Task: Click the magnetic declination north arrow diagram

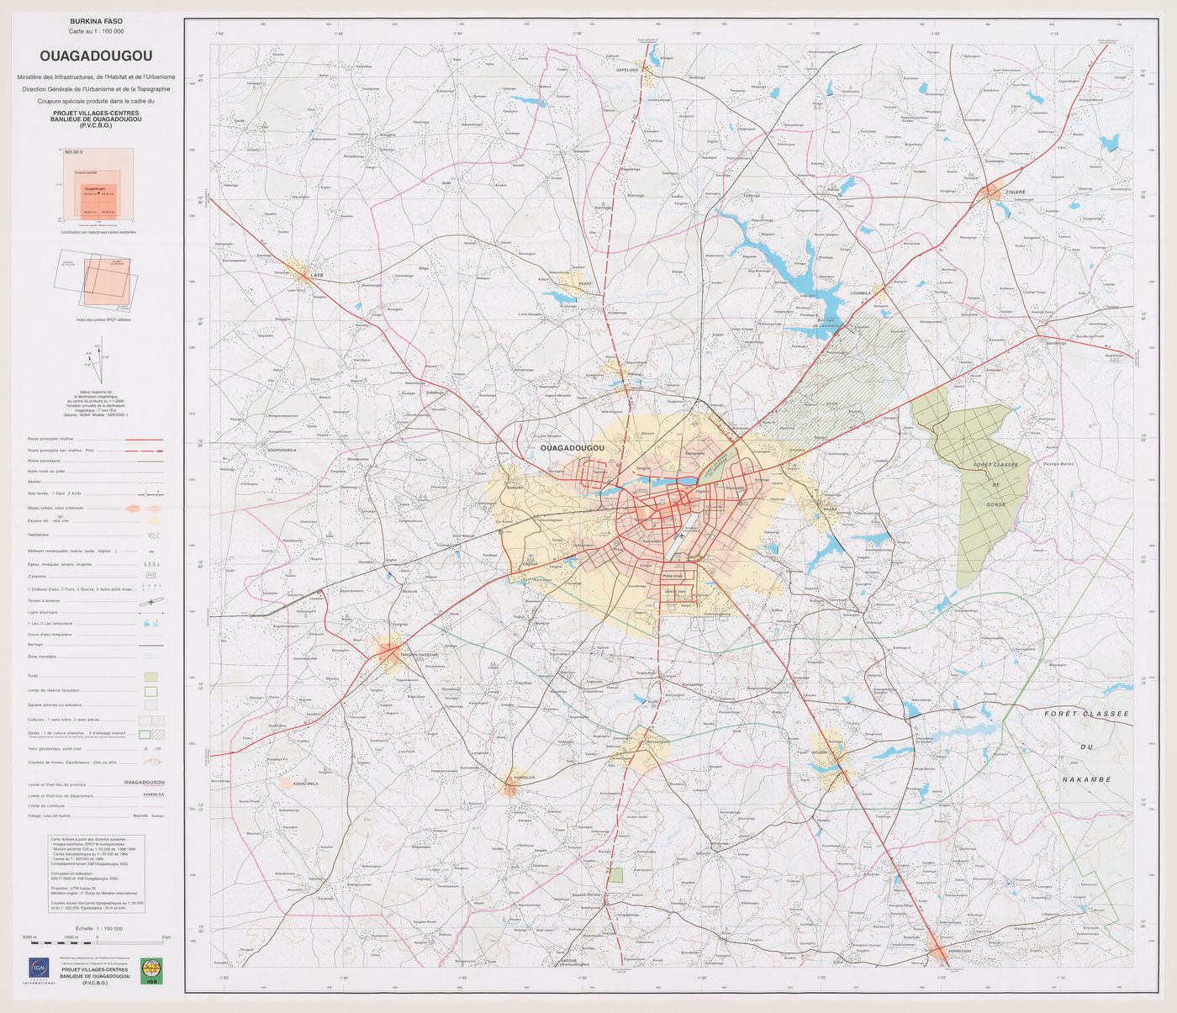Action: [98, 360]
